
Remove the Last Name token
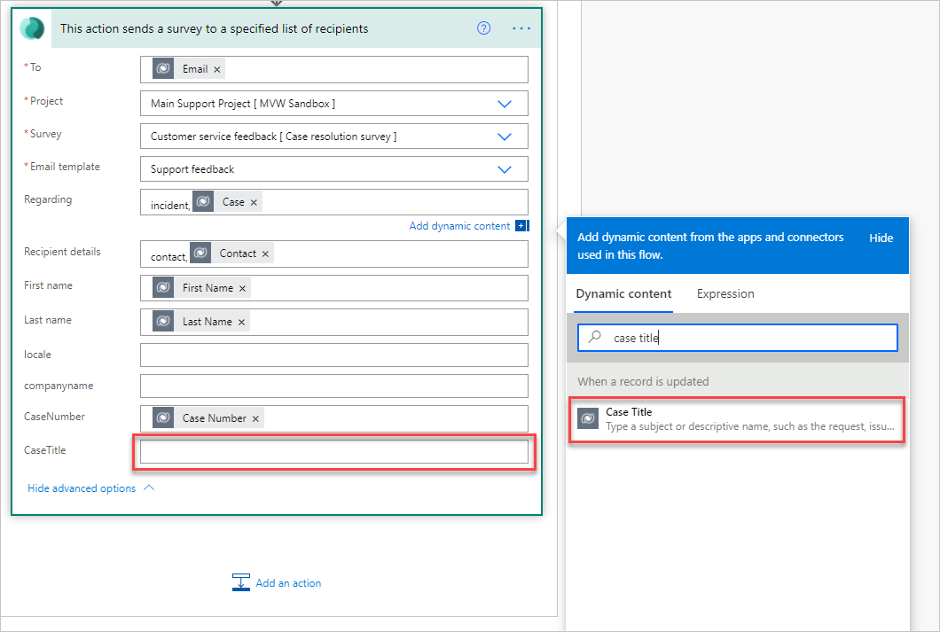click(241, 323)
